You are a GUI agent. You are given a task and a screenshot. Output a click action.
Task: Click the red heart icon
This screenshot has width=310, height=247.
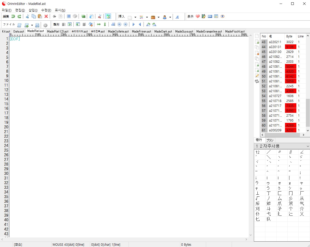click(198, 16)
